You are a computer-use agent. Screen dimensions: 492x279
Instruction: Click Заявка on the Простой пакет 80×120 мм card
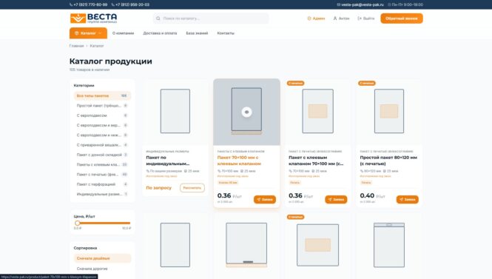tap(407, 200)
